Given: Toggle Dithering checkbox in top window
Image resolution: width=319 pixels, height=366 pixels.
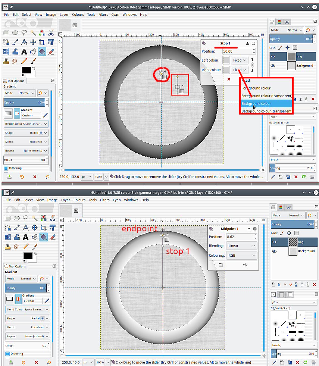Looking at the screenshot, I should point(6,168).
